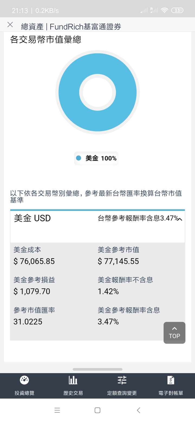
Task: Close the FundRich page with X icon
Action: click(10, 25)
